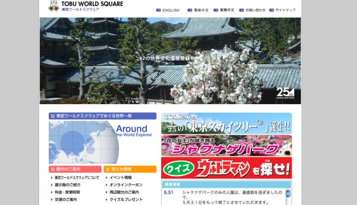357x205 pixels.
Task: Select the 役立ち情報 section header
Action: (130, 169)
